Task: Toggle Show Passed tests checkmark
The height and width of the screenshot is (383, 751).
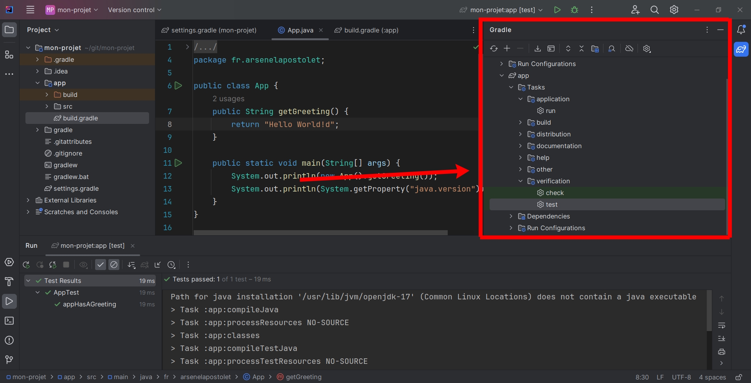Action: (101, 265)
